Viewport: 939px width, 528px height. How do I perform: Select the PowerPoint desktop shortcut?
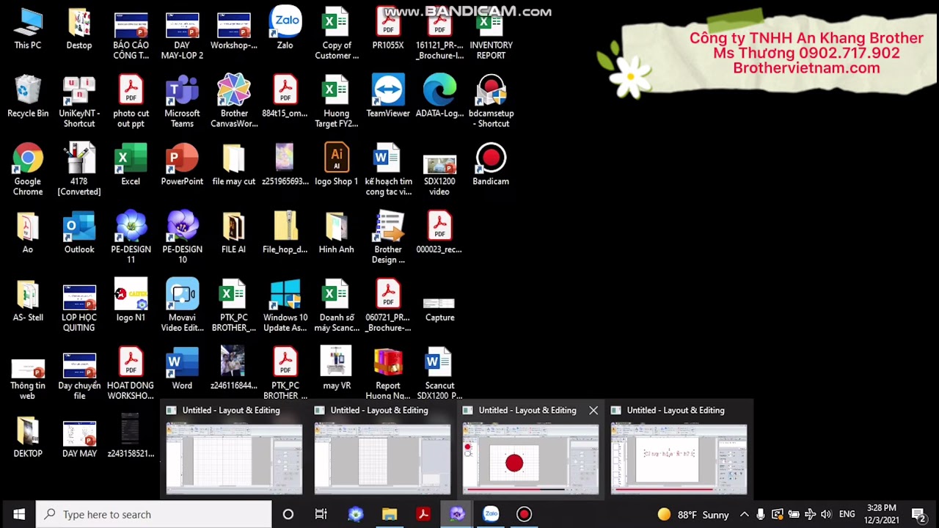pos(182,164)
